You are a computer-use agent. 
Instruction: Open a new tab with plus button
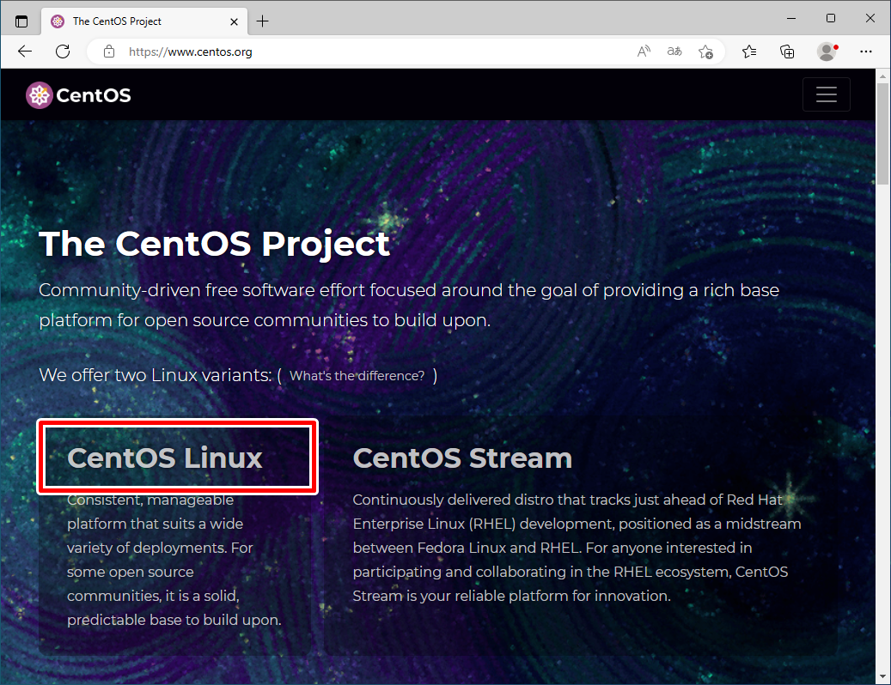point(263,21)
